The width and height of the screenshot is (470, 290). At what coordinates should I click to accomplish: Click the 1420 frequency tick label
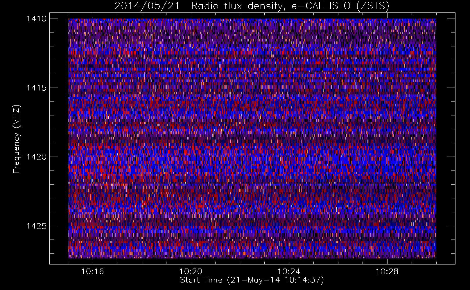[36, 157]
